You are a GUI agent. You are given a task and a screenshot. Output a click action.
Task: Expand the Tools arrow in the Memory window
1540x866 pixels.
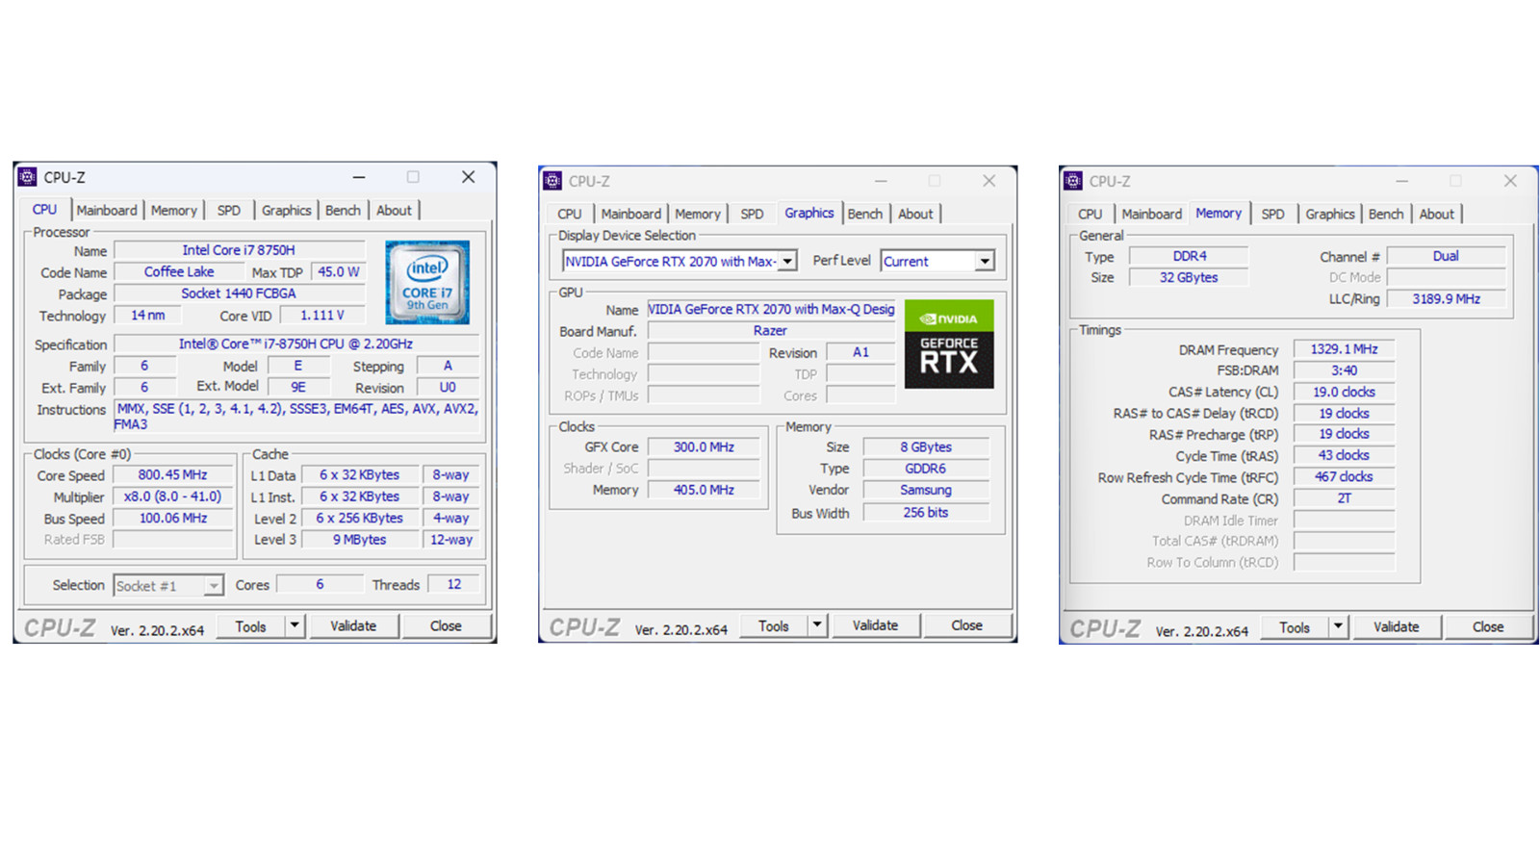pos(1338,626)
